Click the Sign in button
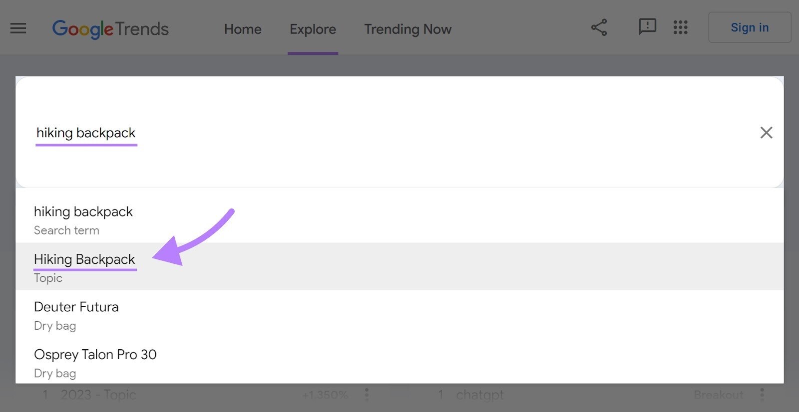This screenshot has height=412, width=799. tap(750, 27)
